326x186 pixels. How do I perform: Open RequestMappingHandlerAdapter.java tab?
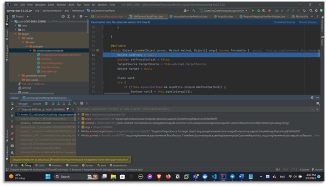click(x=264, y=16)
